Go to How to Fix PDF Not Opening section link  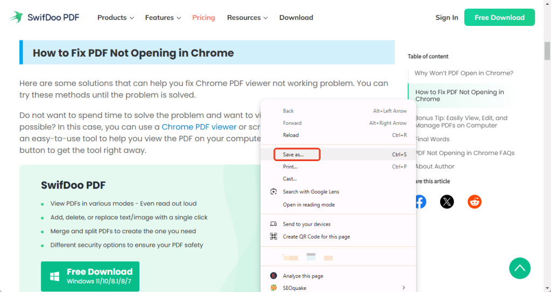click(460, 95)
